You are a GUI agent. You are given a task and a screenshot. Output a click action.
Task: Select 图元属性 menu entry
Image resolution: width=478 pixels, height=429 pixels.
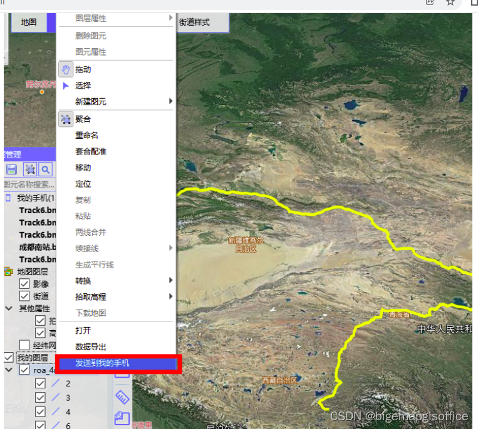point(116,52)
